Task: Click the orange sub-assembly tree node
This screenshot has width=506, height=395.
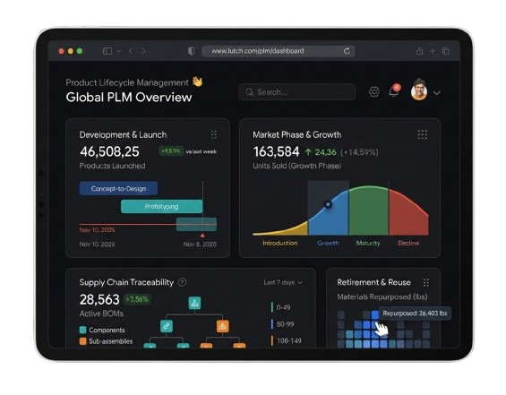Action: coord(223,326)
